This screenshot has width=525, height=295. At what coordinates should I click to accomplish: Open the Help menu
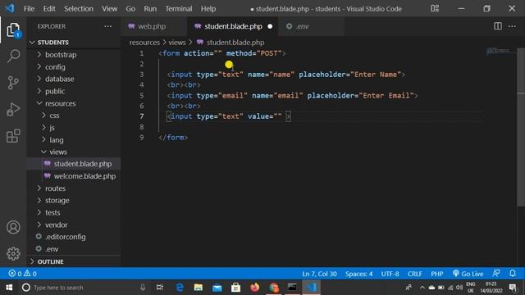point(208,9)
